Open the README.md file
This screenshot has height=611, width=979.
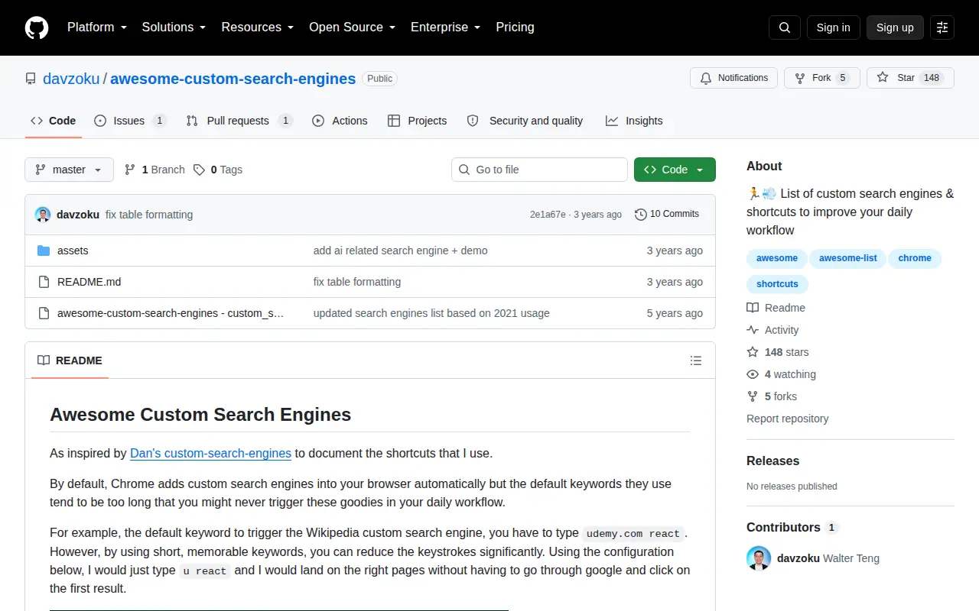coord(89,282)
